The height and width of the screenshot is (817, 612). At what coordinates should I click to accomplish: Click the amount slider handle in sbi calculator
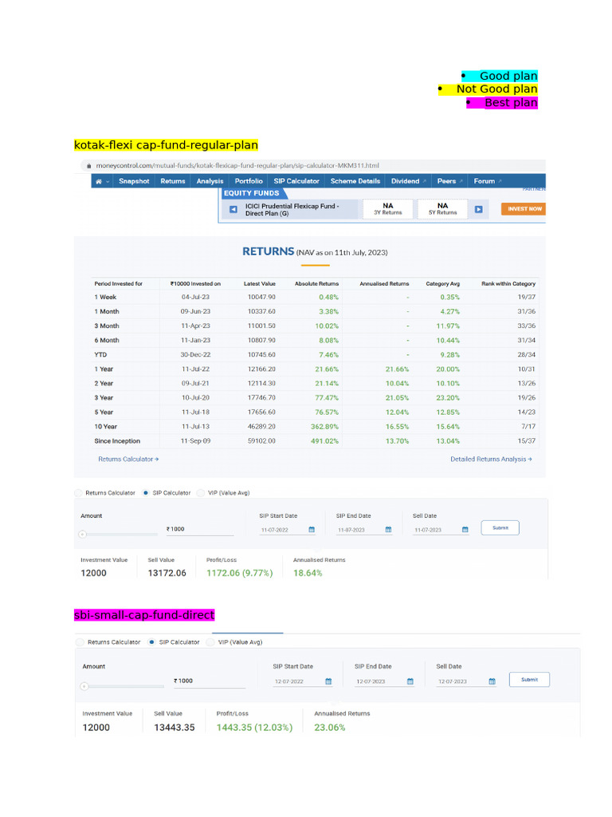84,687
